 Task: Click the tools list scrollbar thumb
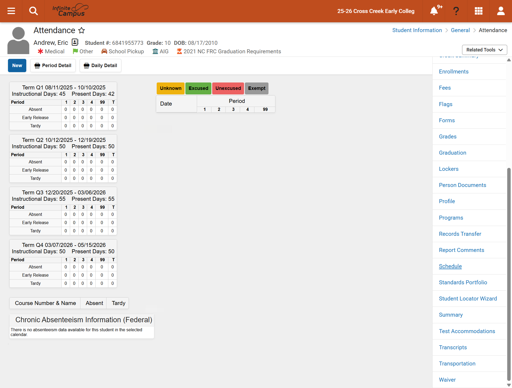point(509,274)
